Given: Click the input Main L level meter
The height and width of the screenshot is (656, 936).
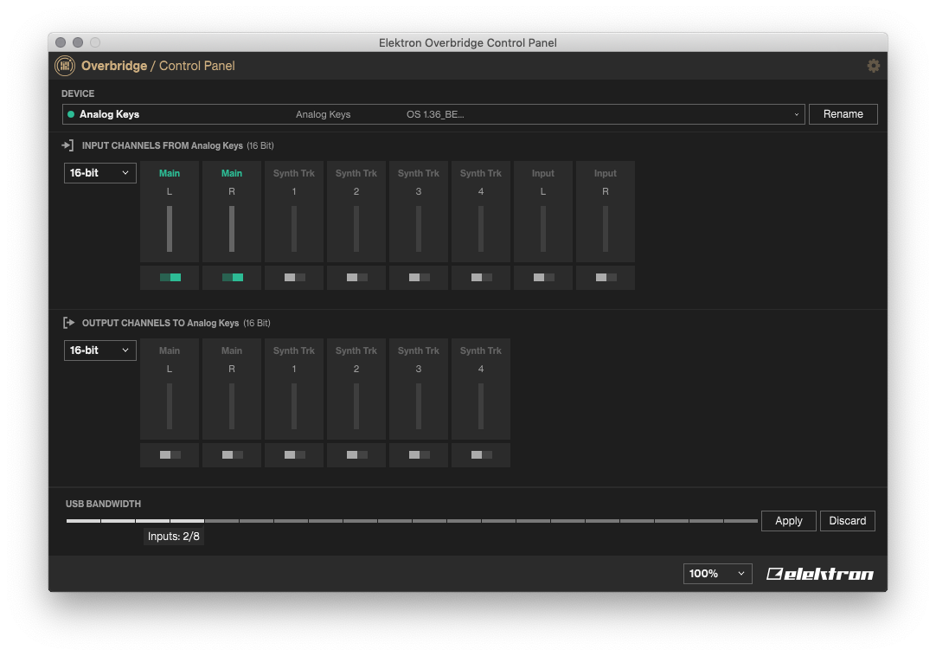Looking at the screenshot, I should click(x=170, y=228).
